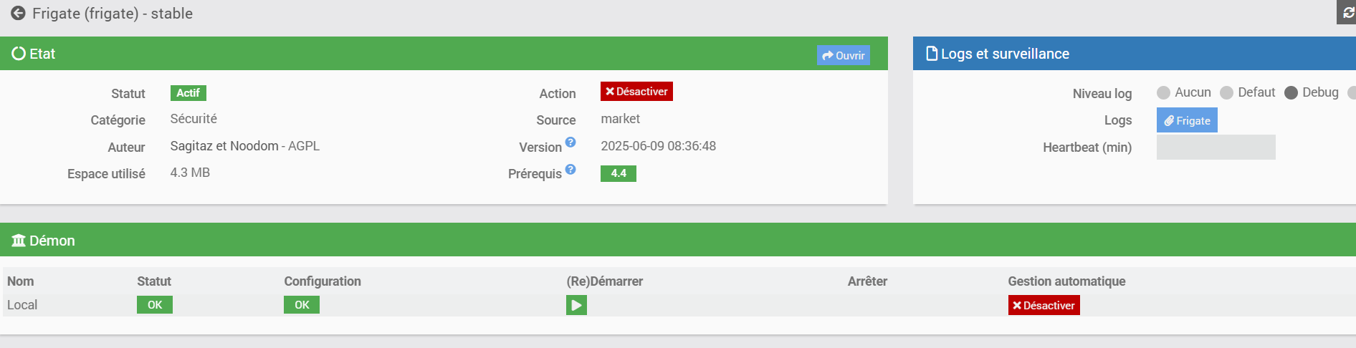Click the Frigate (frigate) - stable title
Viewport: 1356px width, 348px height.
point(113,14)
